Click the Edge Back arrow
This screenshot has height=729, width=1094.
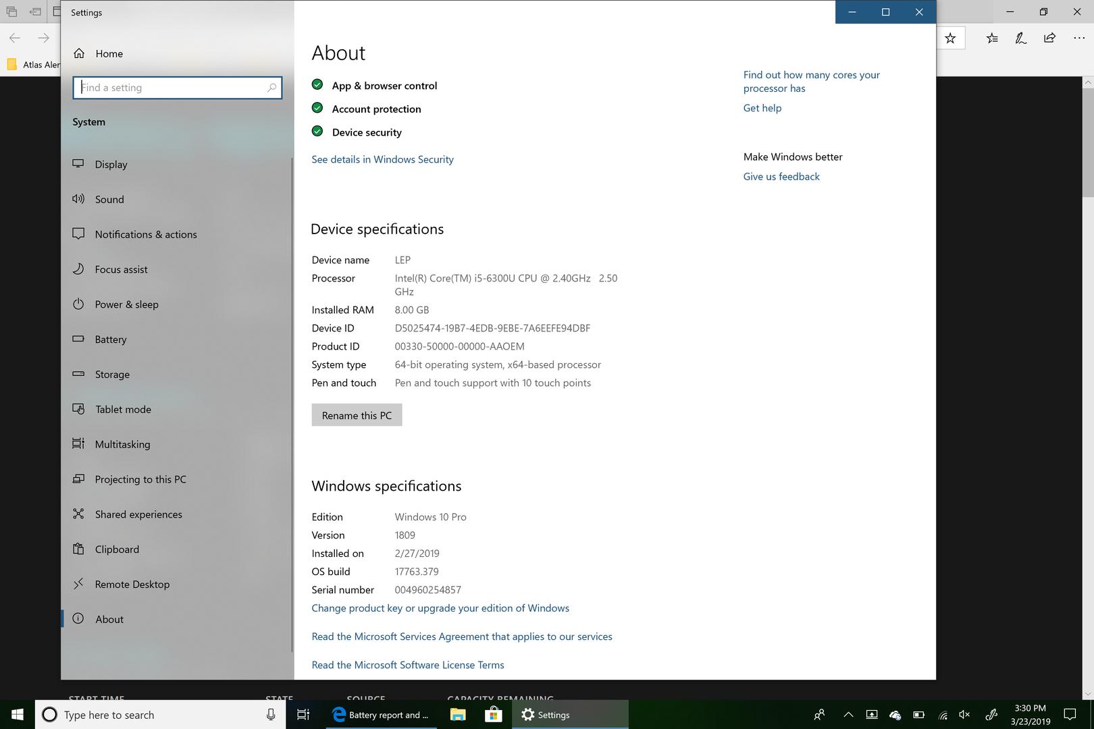(15, 38)
